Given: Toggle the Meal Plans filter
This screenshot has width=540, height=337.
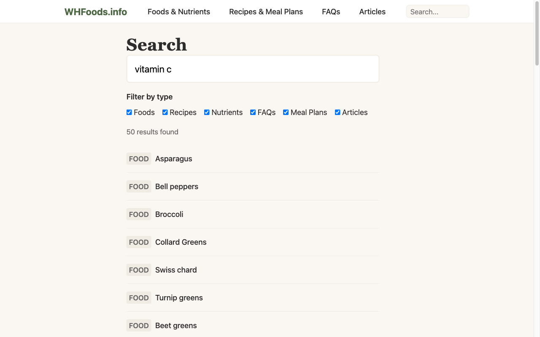Looking at the screenshot, I should (286, 112).
